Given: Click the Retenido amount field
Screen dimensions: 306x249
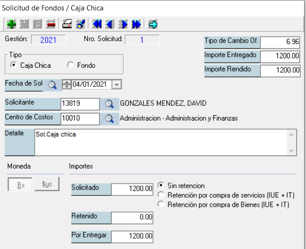Looking at the screenshot, I should point(132,217).
